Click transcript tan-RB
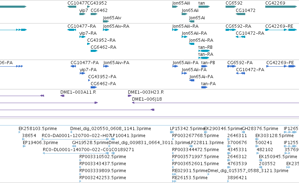Image resolution: width=299 pixels, height=183 pixels. [x=204, y=51]
